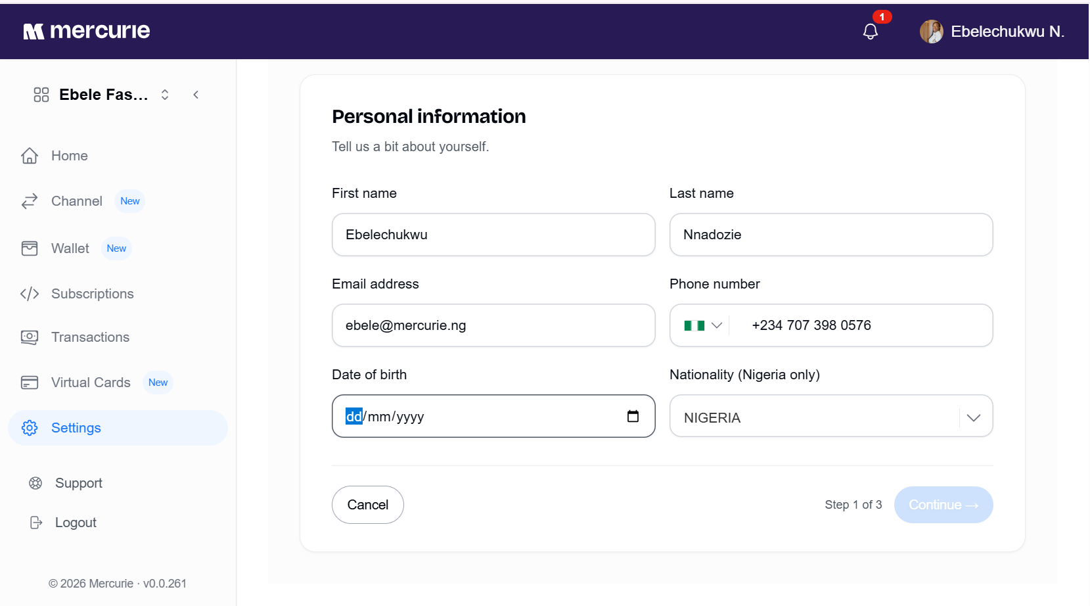
Task: Collapse the sidebar using the back chevron
Action: point(196,95)
